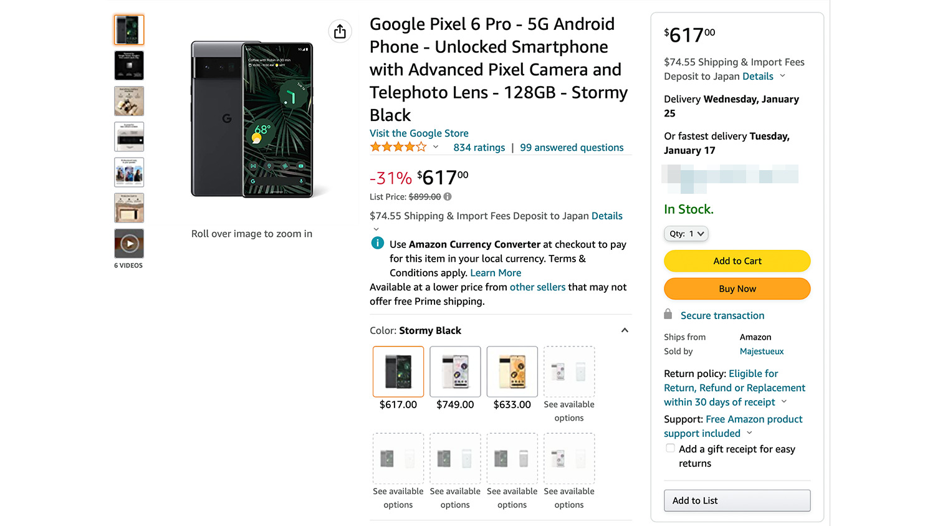
Task: Choose the $633.00 gold color swatch
Action: 512,372
